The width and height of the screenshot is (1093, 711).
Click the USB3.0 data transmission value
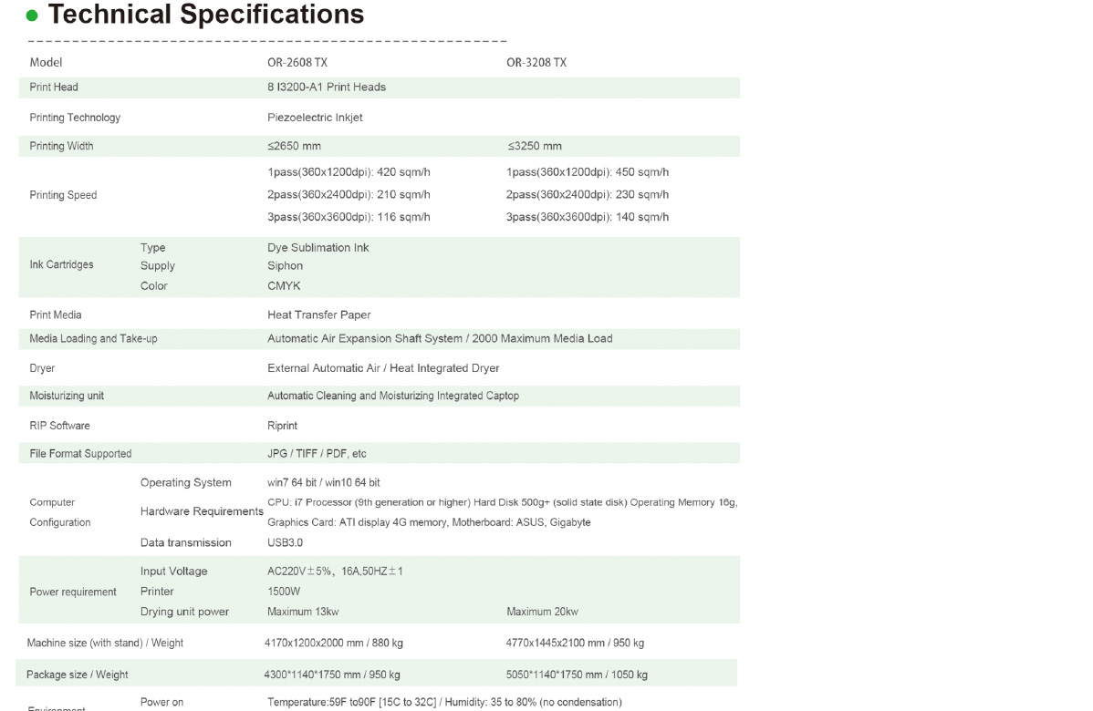point(285,542)
